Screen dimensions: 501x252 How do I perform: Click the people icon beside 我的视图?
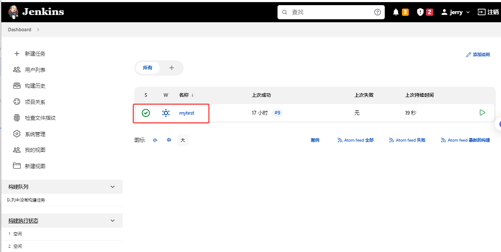click(x=17, y=150)
